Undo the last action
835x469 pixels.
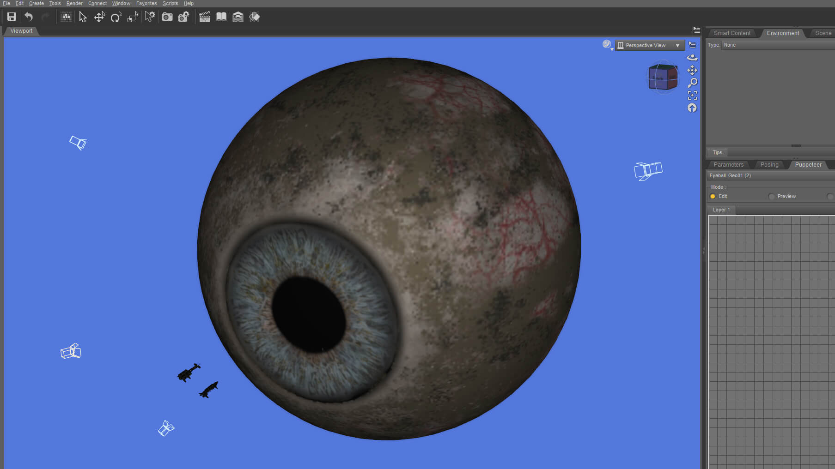[29, 17]
